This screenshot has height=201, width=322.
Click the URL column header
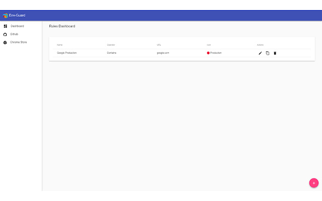159,45
